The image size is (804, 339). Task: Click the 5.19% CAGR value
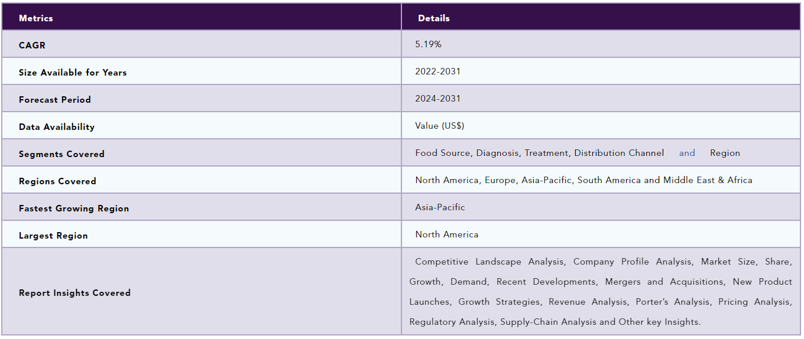point(428,44)
